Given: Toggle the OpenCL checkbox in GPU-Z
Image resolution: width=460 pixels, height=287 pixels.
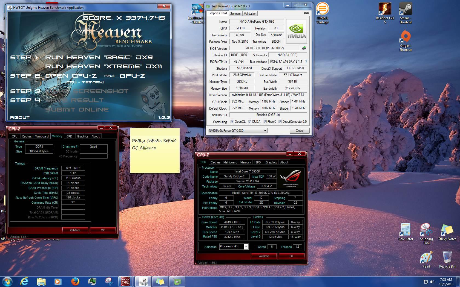Looking at the screenshot, I should (232, 122).
